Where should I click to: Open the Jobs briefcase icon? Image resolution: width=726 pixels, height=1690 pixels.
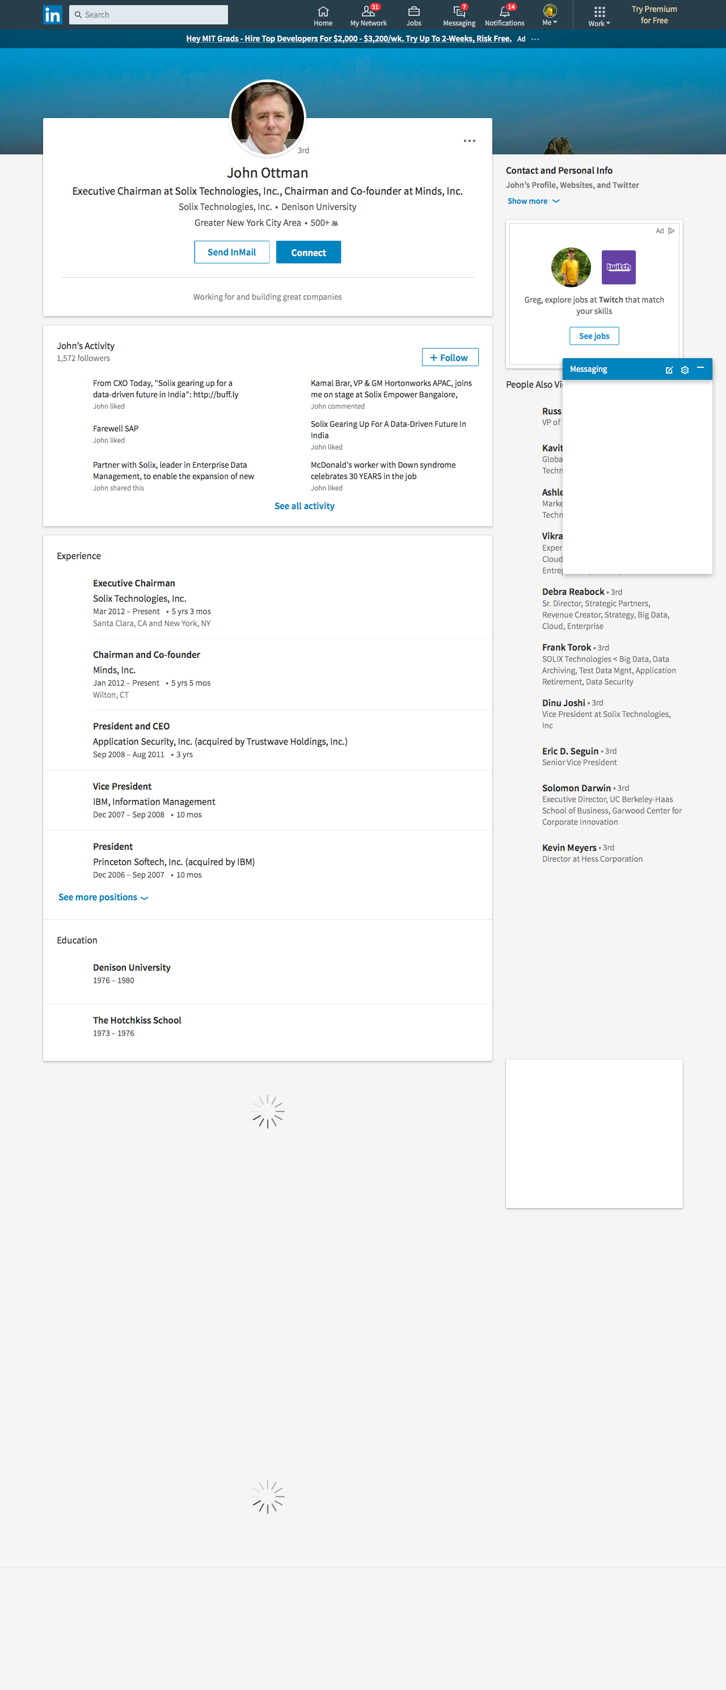click(413, 12)
